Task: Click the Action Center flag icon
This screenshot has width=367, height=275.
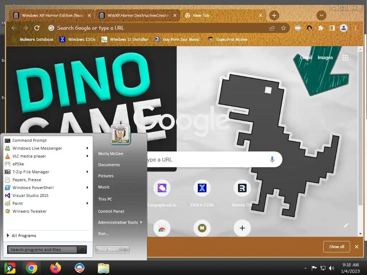Action: point(314,268)
